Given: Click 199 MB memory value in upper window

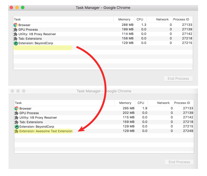Looking at the screenshot, I should point(128,29).
